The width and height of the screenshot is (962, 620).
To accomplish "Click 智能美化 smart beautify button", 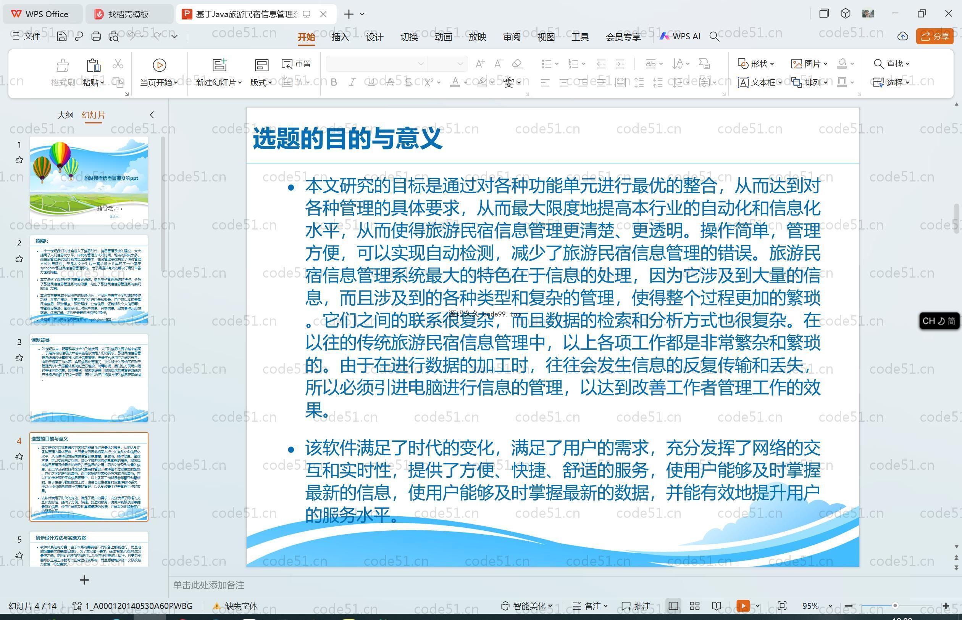I will pyautogui.click(x=526, y=606).
